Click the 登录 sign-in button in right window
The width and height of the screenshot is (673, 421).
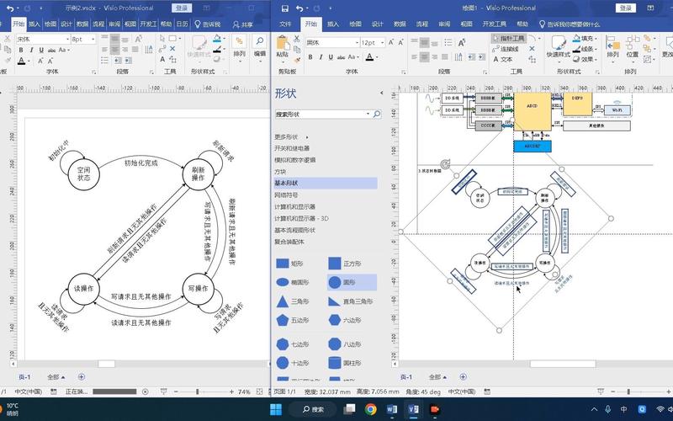tap(625, 8)
